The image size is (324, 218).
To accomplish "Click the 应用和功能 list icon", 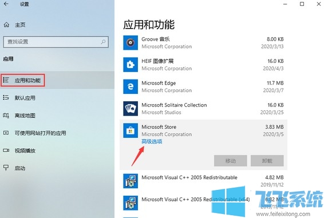I will click(6, 80).
